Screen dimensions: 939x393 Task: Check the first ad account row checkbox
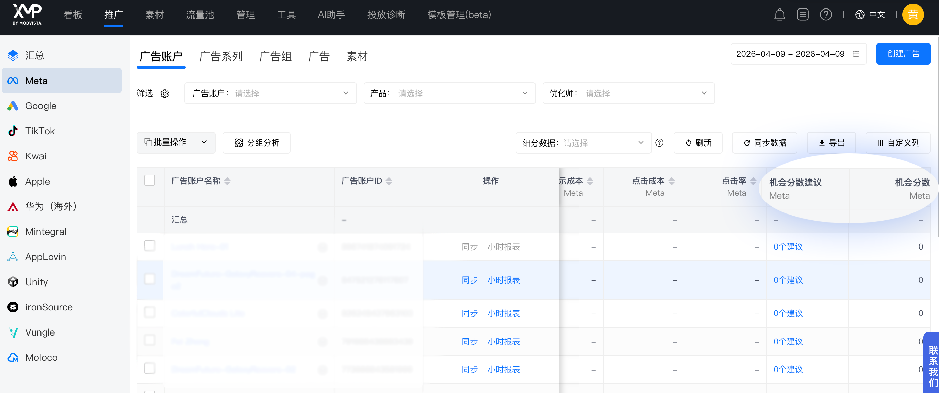click(x=149, y=245)
